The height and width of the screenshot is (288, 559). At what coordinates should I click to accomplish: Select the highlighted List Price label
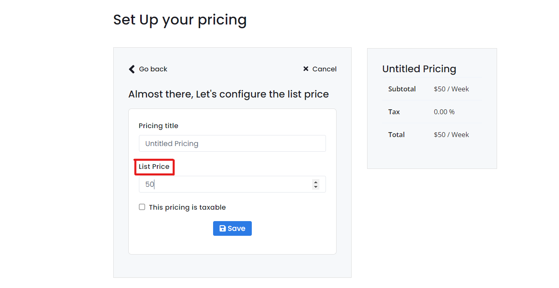pyautogui.click(x=154, y=166)
